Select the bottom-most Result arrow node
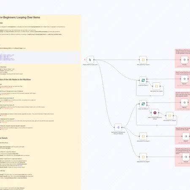190x190 pixels. 186,157
